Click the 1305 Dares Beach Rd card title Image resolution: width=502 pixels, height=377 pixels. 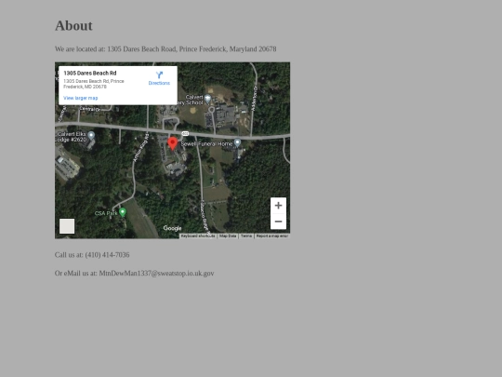tap(90, 74)
